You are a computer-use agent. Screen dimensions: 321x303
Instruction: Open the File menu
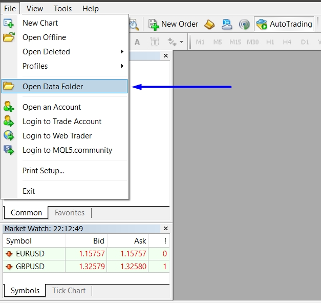point(10,9)
